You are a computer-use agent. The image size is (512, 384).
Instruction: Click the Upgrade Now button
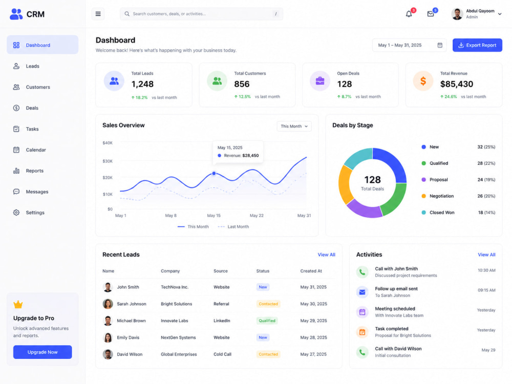[42, 352]
